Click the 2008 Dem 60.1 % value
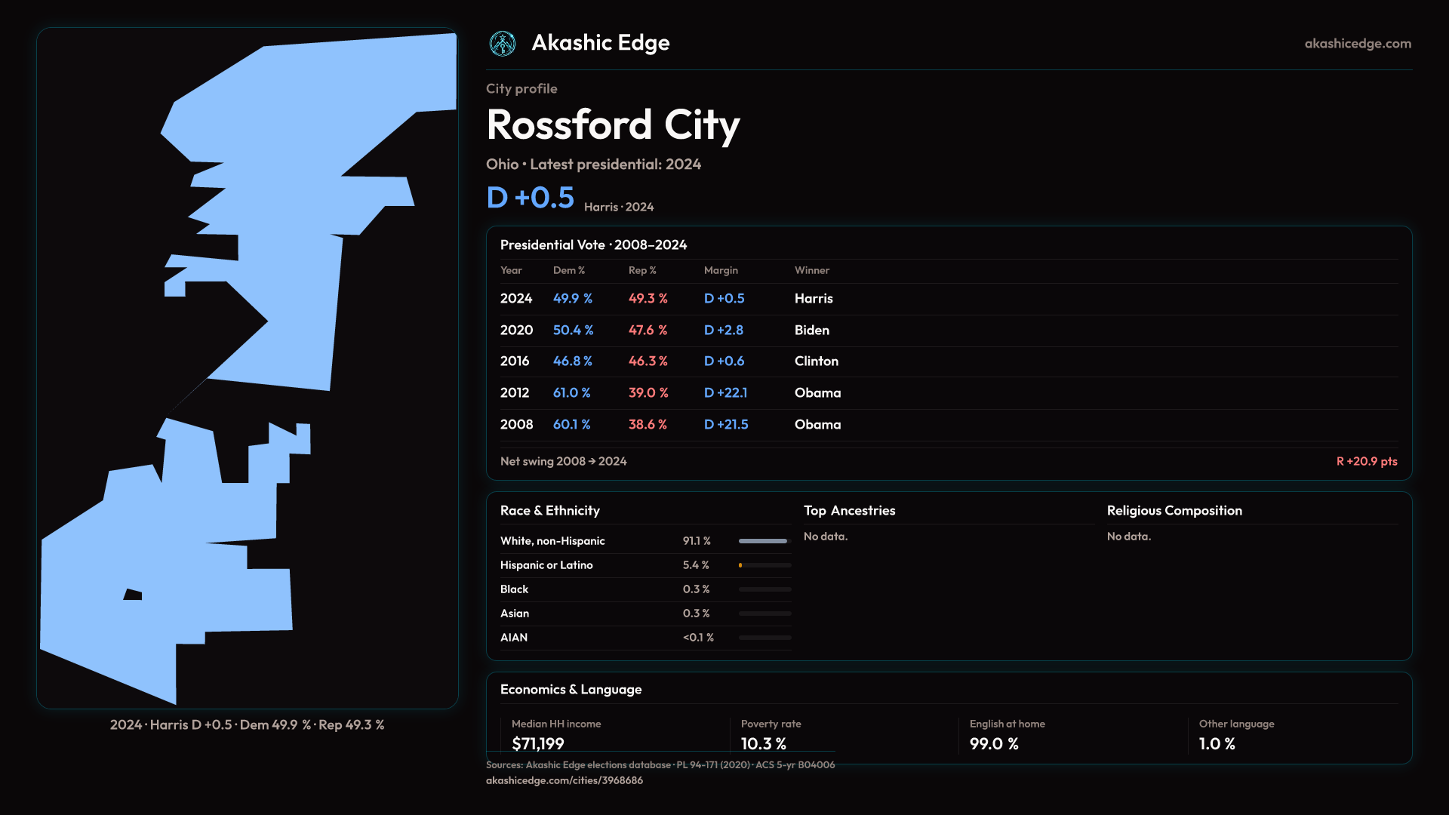This screenshot has width=1449, height=815. pos(571,425)
